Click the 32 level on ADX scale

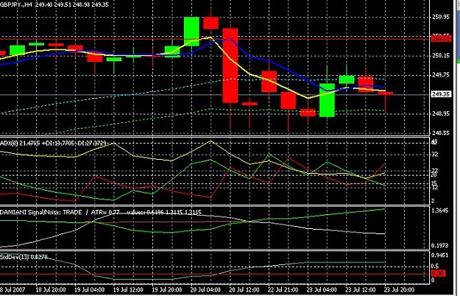435,155
